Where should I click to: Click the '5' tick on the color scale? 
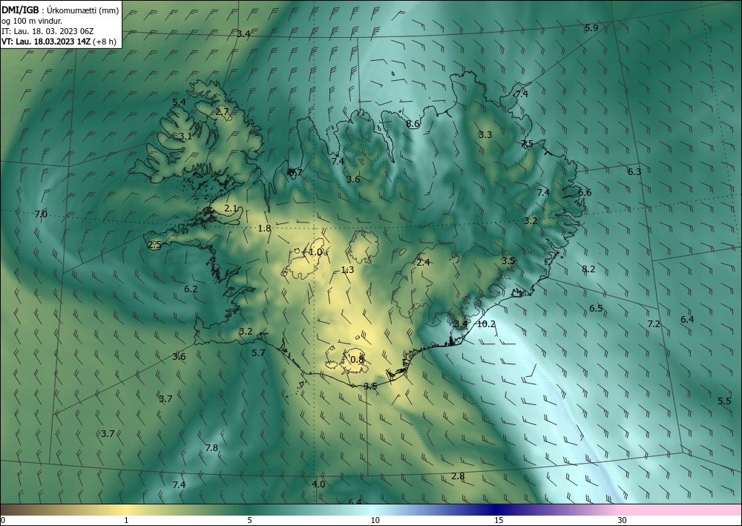[249, 521]
